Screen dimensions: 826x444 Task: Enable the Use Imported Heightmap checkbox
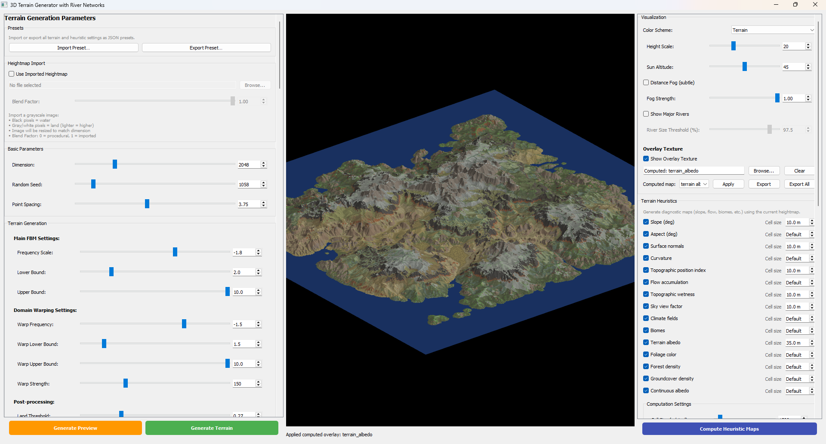[11, 74]
